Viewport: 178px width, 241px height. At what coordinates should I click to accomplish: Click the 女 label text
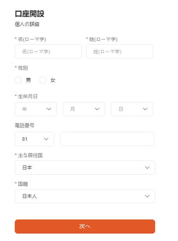(53, 80)
